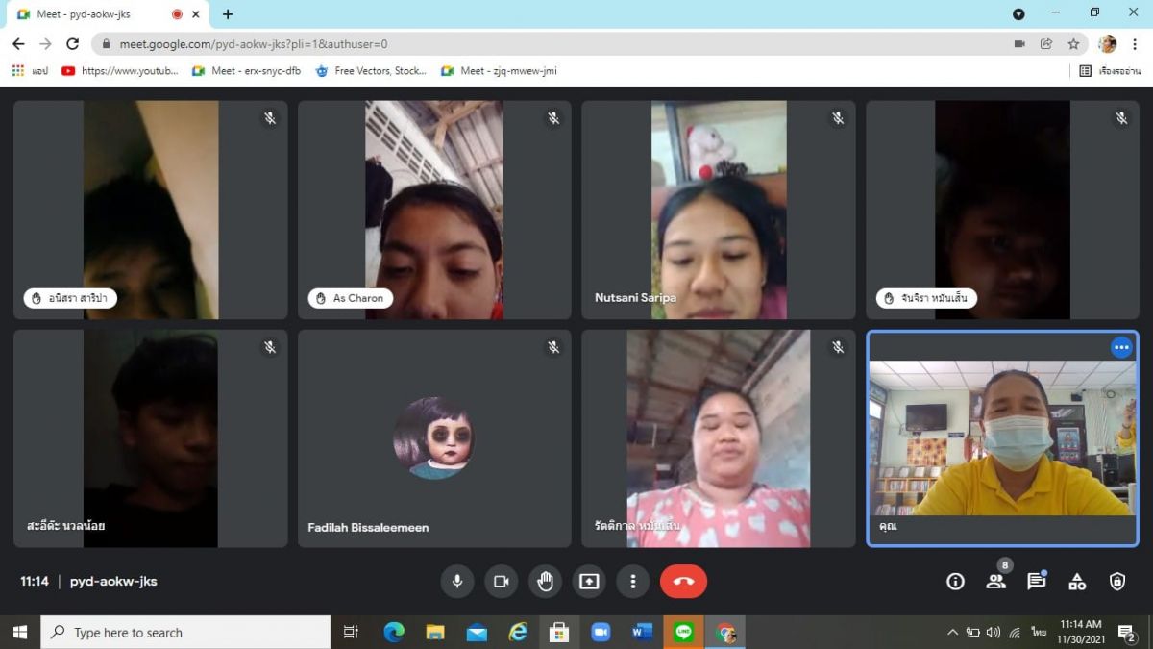The height and width of the screenshot is (649, 1153).
Task: Start presenting your screen
Action: coord(589,582)
